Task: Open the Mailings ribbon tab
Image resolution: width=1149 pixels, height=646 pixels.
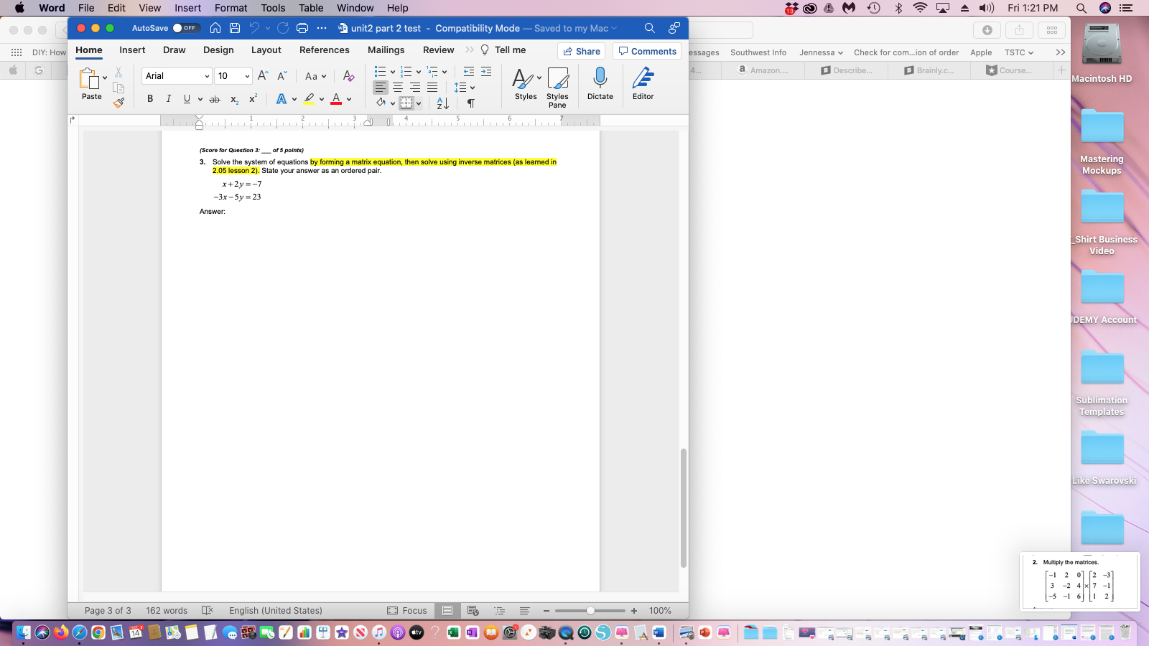Action: click(x=386, y=50)
